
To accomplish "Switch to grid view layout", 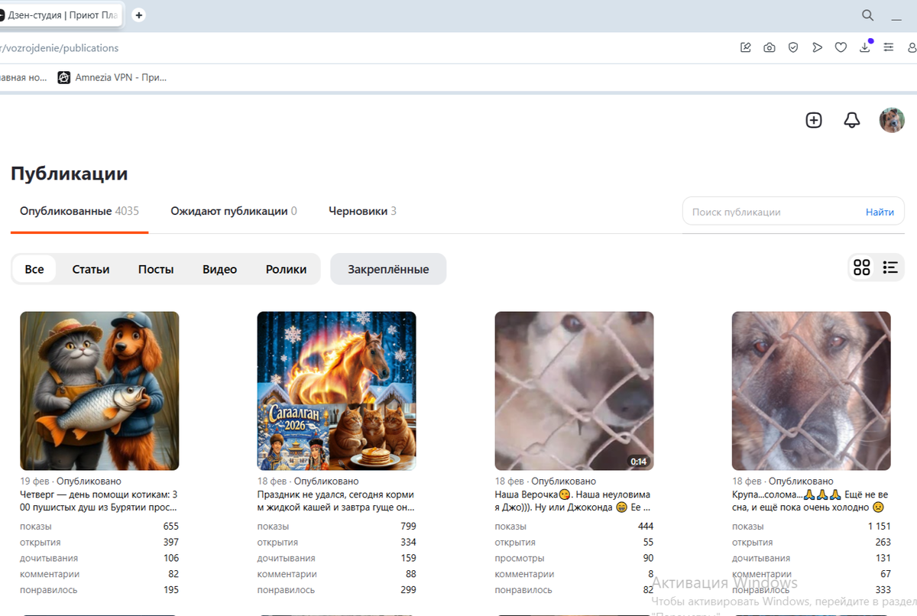I will pyautogui.click(x=862, y=267).
